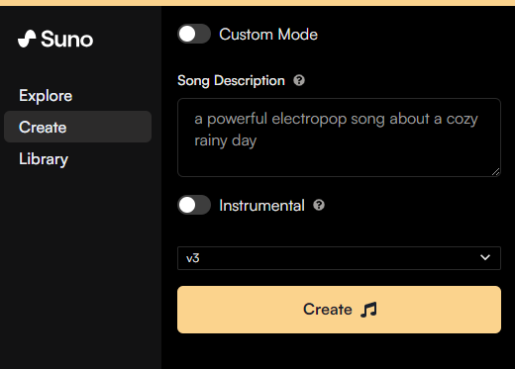Screen dimensions: 515x369
Task: Click the music note icon on Create button
Action: (368, 310)
